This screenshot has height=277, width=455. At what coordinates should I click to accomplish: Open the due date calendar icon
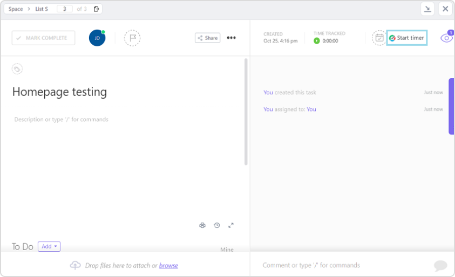pos(379,38)
